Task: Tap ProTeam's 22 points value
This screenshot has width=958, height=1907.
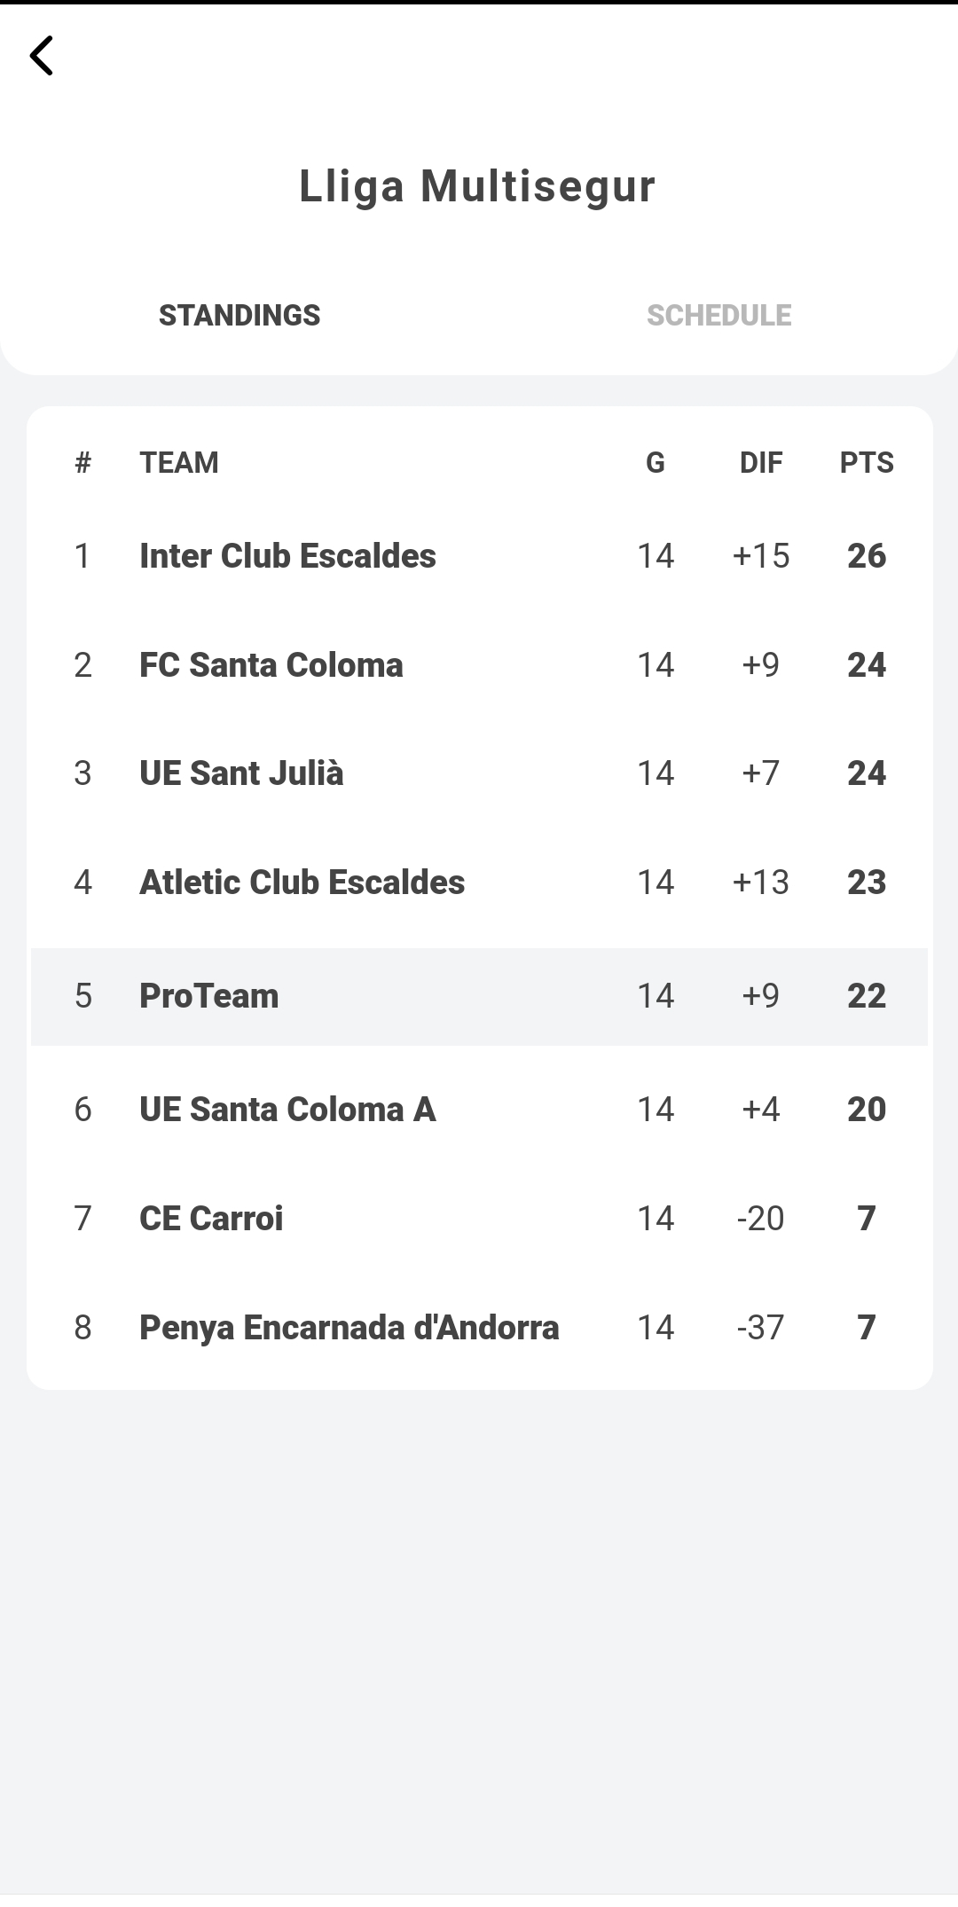Action: [x=866, y=996]
